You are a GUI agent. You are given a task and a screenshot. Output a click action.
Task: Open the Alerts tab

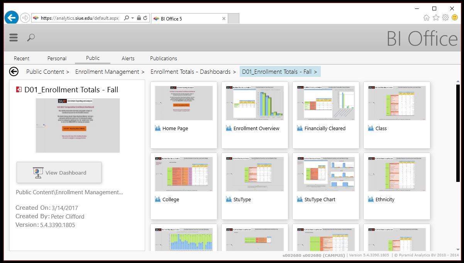(128, 58)
